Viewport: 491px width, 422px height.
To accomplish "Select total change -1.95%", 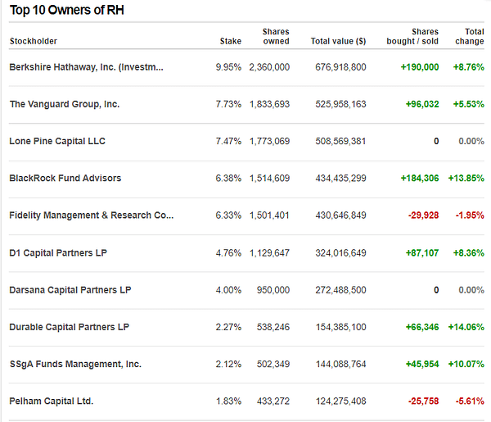I will point(470,215).
